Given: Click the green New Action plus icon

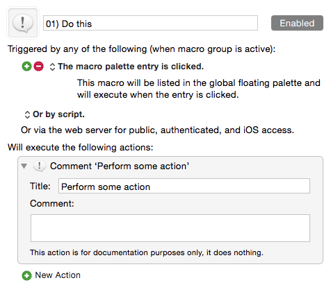Looking at the screenshot, I should (x=26, y=275).
